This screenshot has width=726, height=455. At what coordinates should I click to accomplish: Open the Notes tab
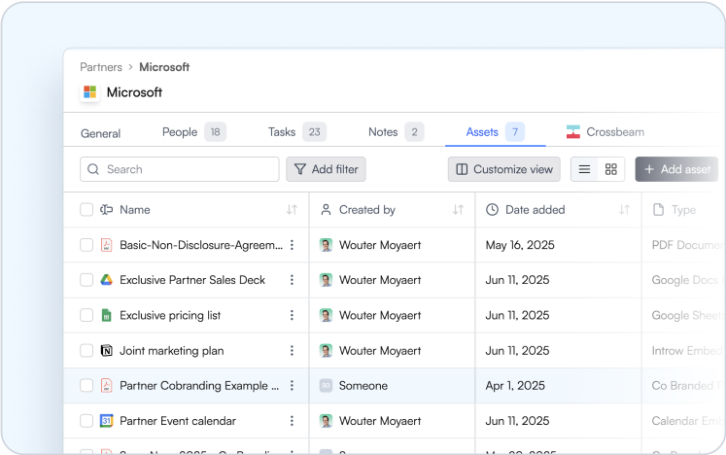pos(396,132)
